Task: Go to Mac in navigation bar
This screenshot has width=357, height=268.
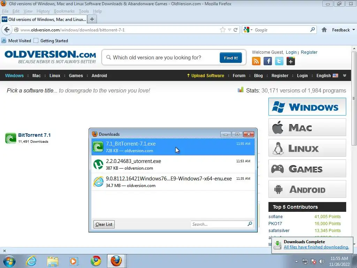Action: [x=36, y=76]
